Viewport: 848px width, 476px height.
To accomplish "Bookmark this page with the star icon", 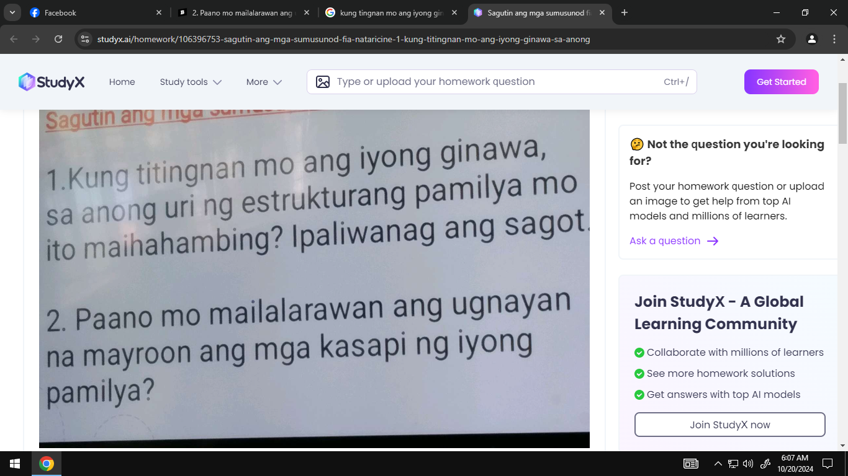I will (781, 39).
